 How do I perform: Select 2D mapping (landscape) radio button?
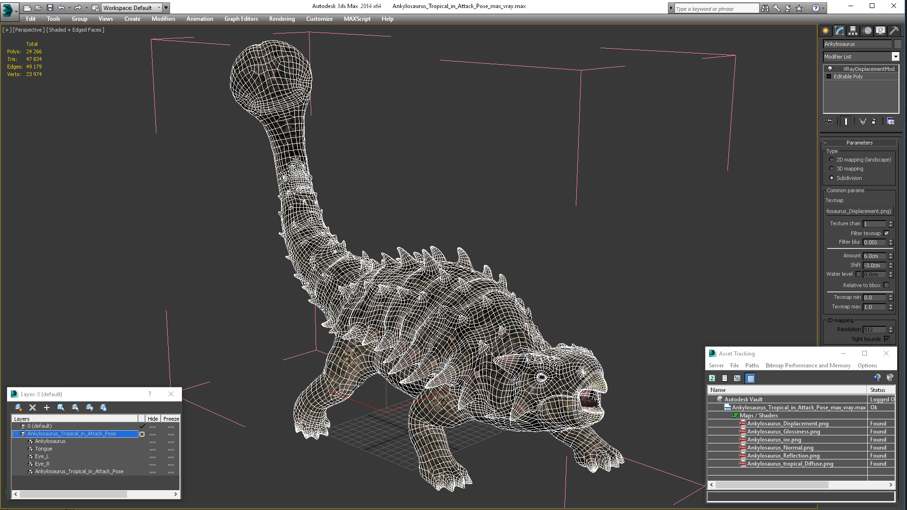tap(831, 160)
